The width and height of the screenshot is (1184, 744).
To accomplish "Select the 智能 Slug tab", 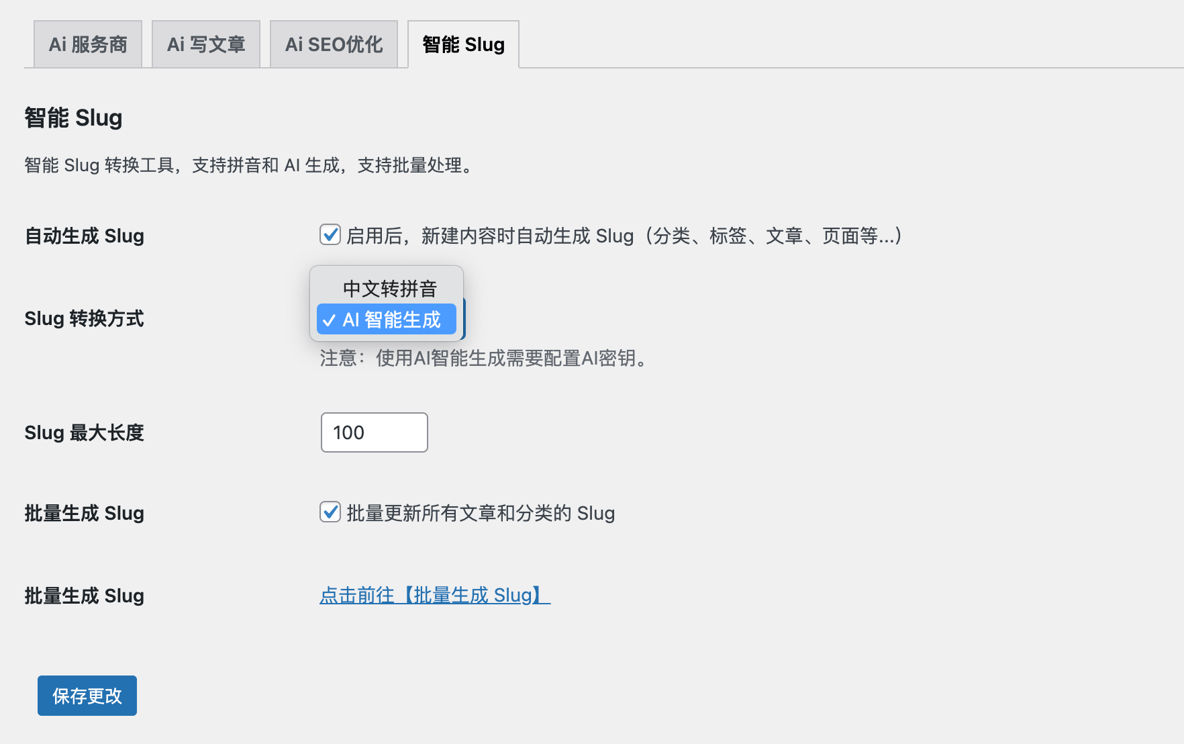I will 463,44.
